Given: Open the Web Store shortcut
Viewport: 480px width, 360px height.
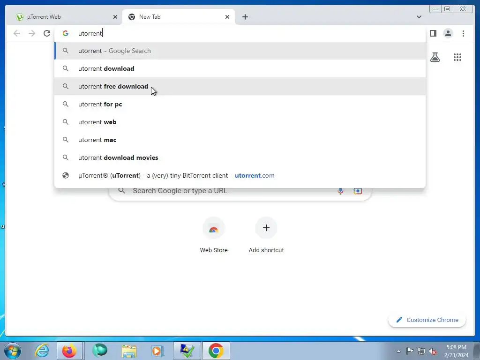Looking at the screenshot, I should (214, 235).
